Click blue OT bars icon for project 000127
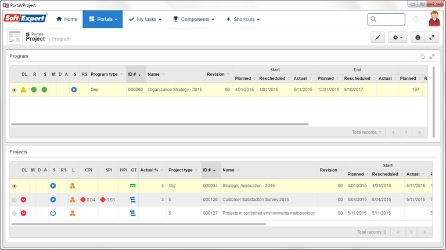Screen dimensions: 446x250 click(x=133, y=213)
